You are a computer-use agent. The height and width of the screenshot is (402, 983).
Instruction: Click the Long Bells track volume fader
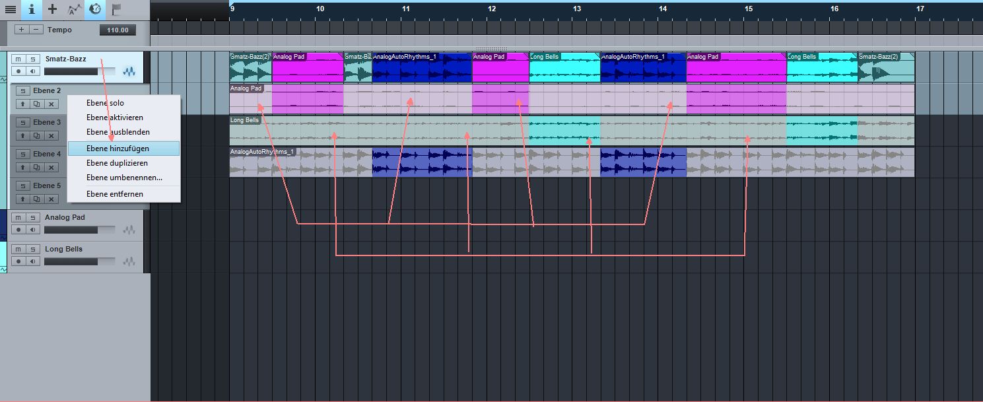(80, 261)
